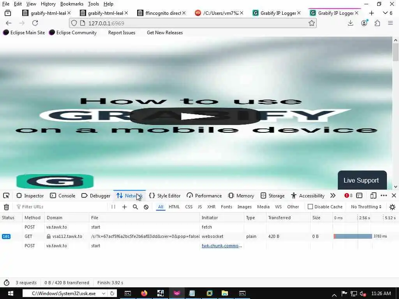399x299 pixels.
Task: Open taskbar address dropdown arrow
Action: pyautogui.click(x=104, y=294)
